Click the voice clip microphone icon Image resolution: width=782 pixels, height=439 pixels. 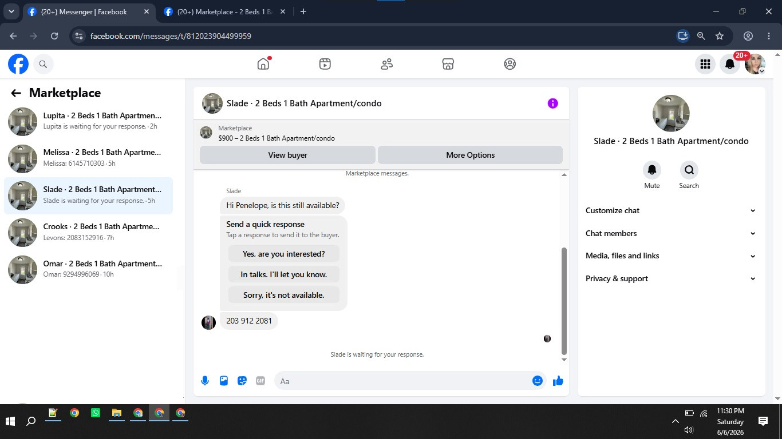pos(205,381)
